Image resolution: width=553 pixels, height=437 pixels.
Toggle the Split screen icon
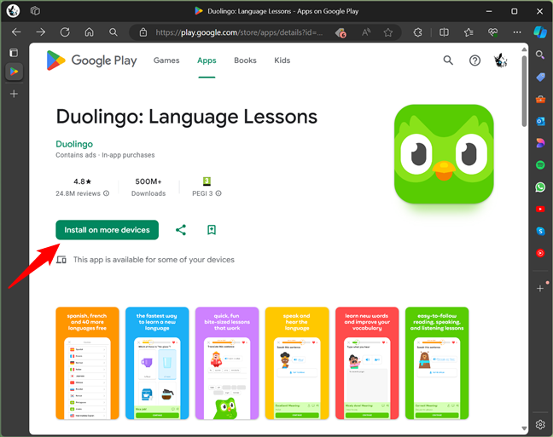[444, 32]
